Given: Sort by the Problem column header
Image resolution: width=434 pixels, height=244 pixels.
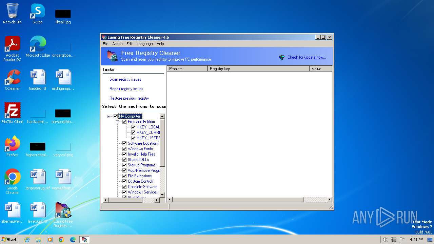Looking at the screenshot, I should (x=187, y=68).
